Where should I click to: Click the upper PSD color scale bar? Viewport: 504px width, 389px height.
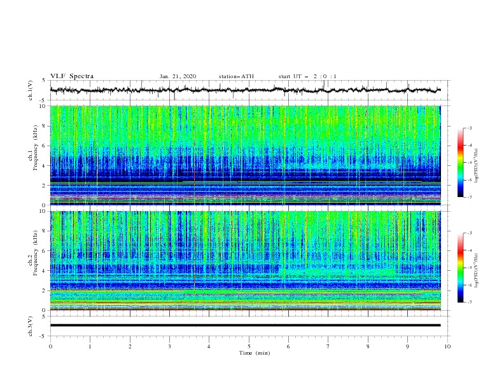[x=460, y=163]
